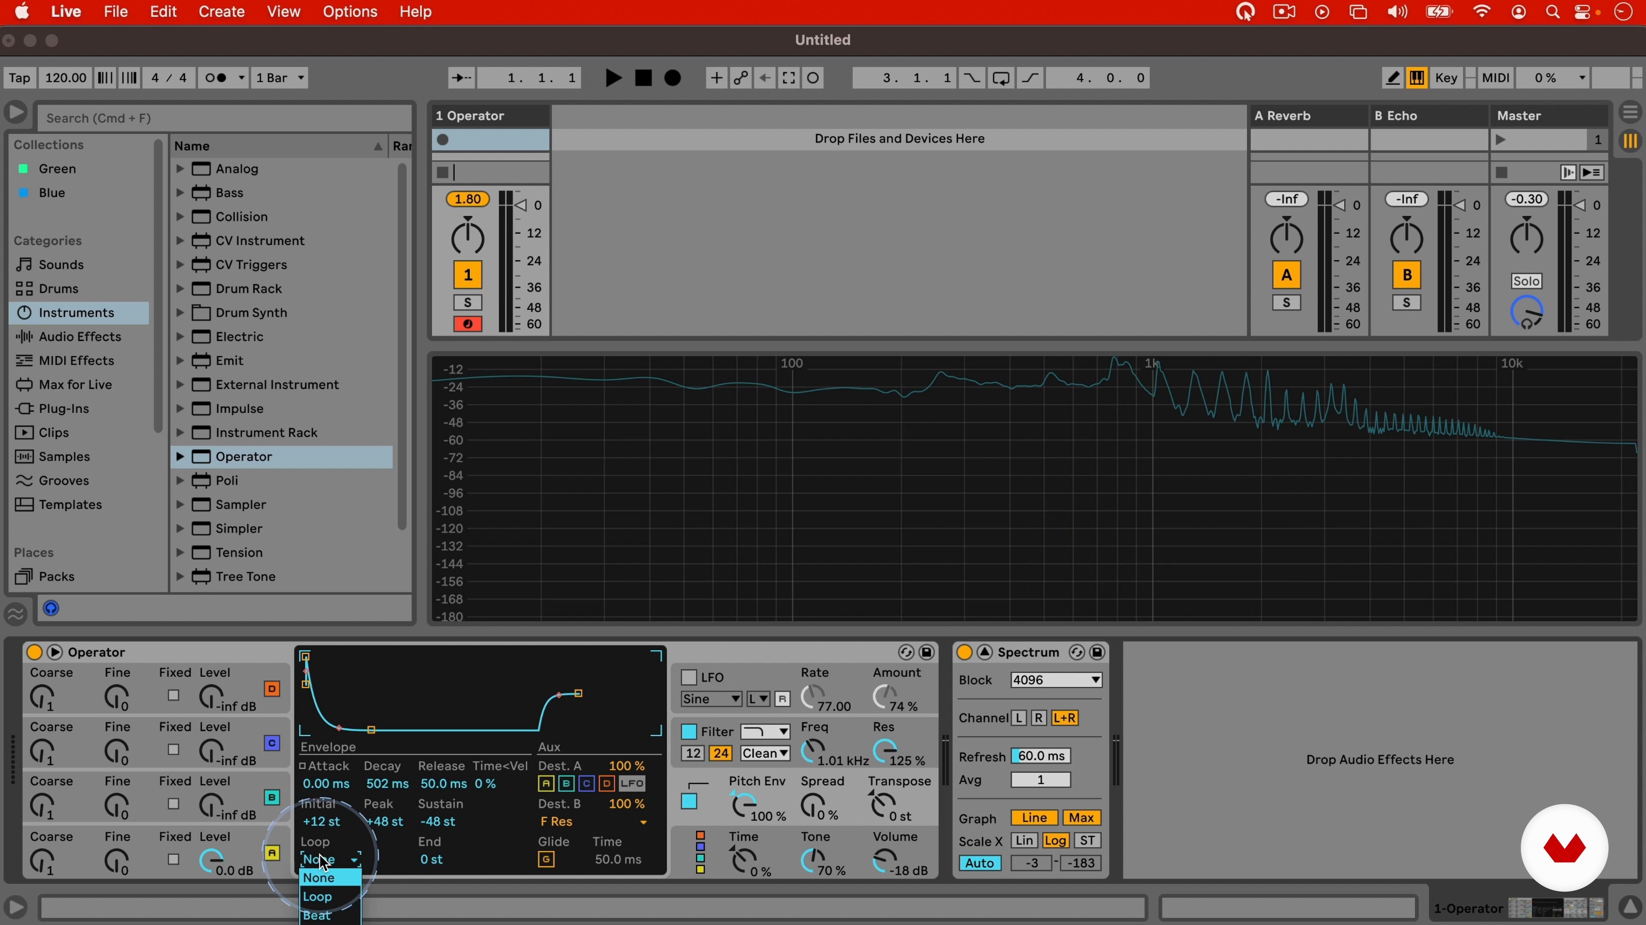Collapse Spectrum display triangle button
This screenshot has height=925, width=1646.
click(x=985, y=652)
